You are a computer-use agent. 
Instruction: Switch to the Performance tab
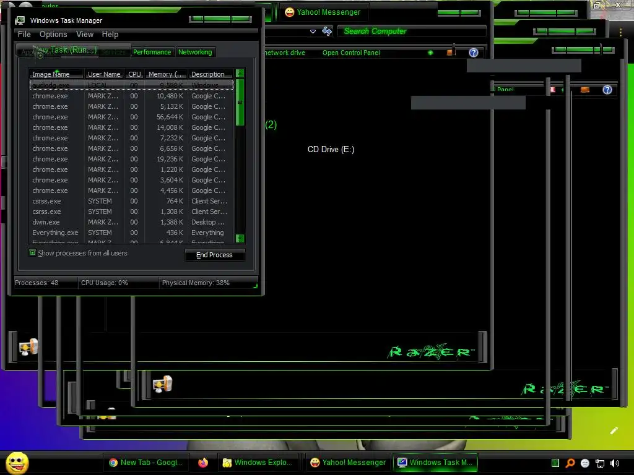pos(152,52)
